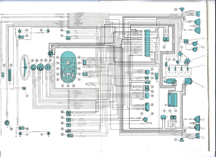Select the starter motor symbol numbered 17
This screenshot has height=157, width=216.
pos(170,81)
